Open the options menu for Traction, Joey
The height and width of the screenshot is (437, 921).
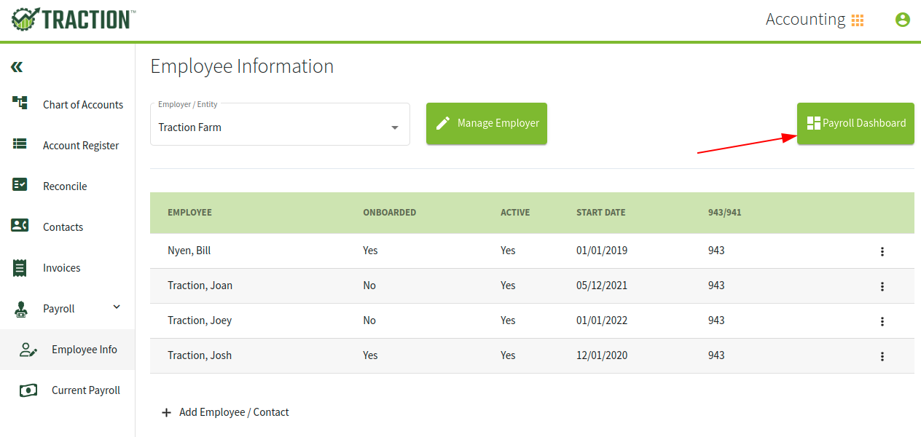pyautogui.click(x=882, y=321)
